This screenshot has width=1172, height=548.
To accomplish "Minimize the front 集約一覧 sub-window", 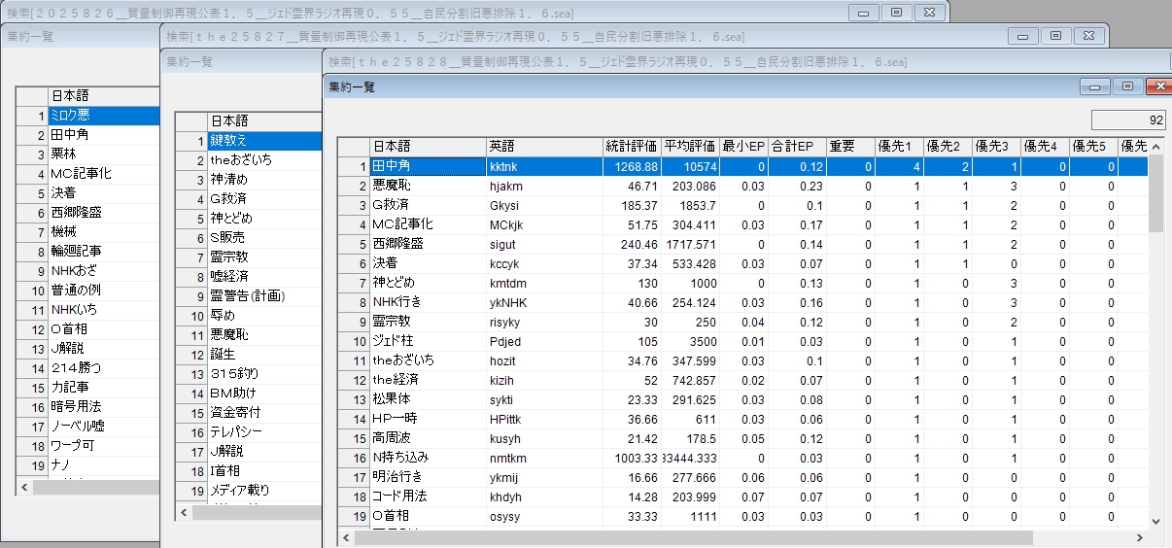I will click(1096, 86).
